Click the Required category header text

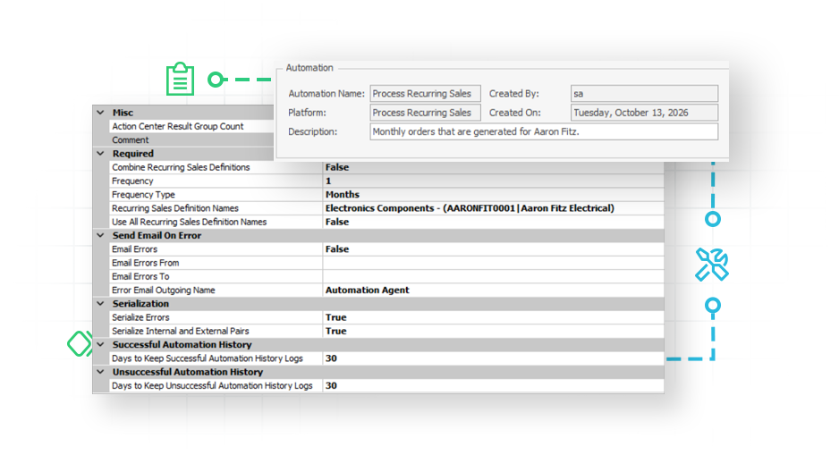(x=132, y=154)
